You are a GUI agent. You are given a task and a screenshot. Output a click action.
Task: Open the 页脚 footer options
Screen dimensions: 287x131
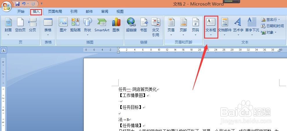pos(183,27)
